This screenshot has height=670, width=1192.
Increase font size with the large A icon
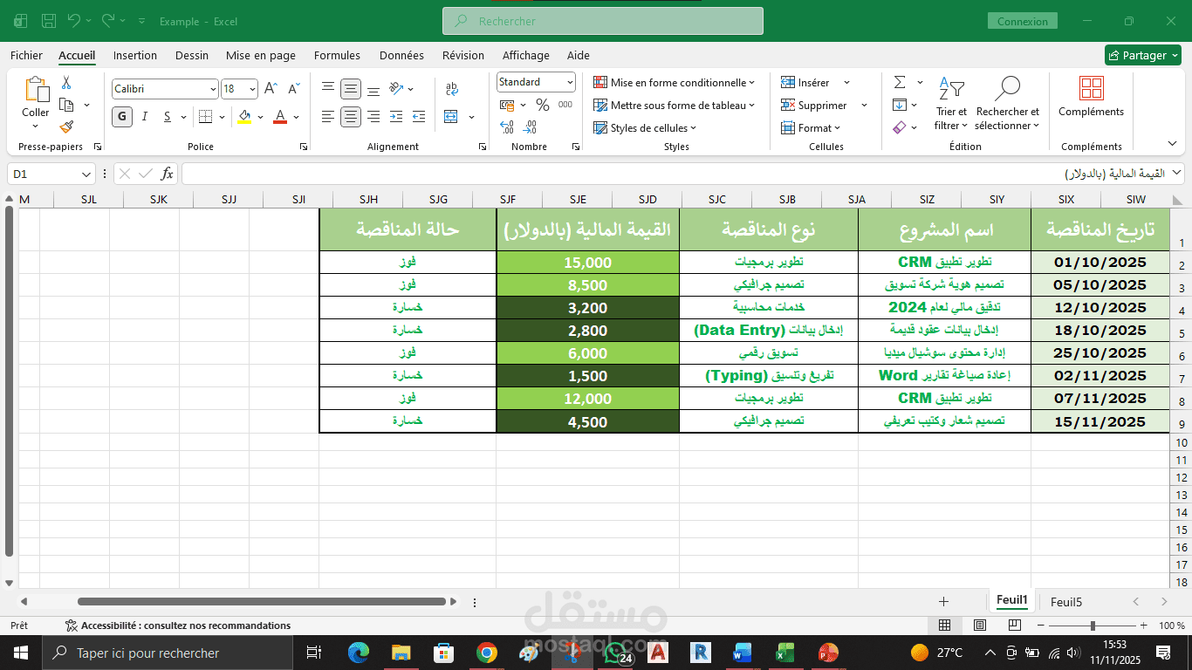click(271, 89)
